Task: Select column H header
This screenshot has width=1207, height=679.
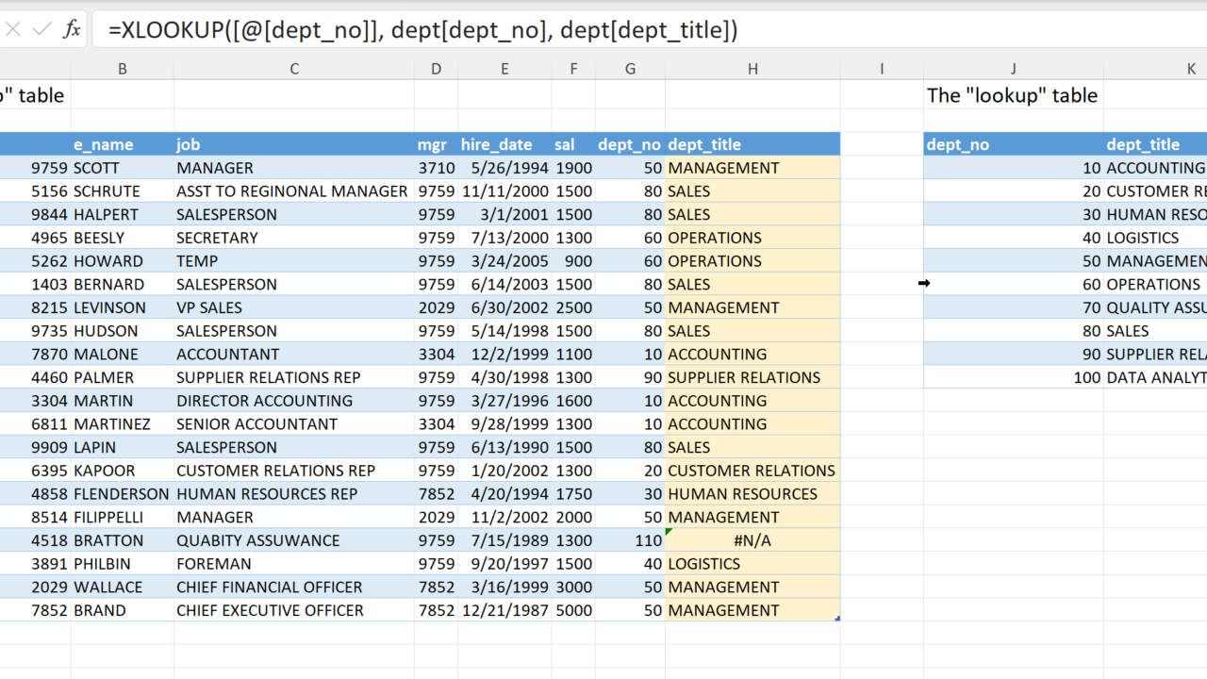Action: pyautogui.click(x=752, y=68)
